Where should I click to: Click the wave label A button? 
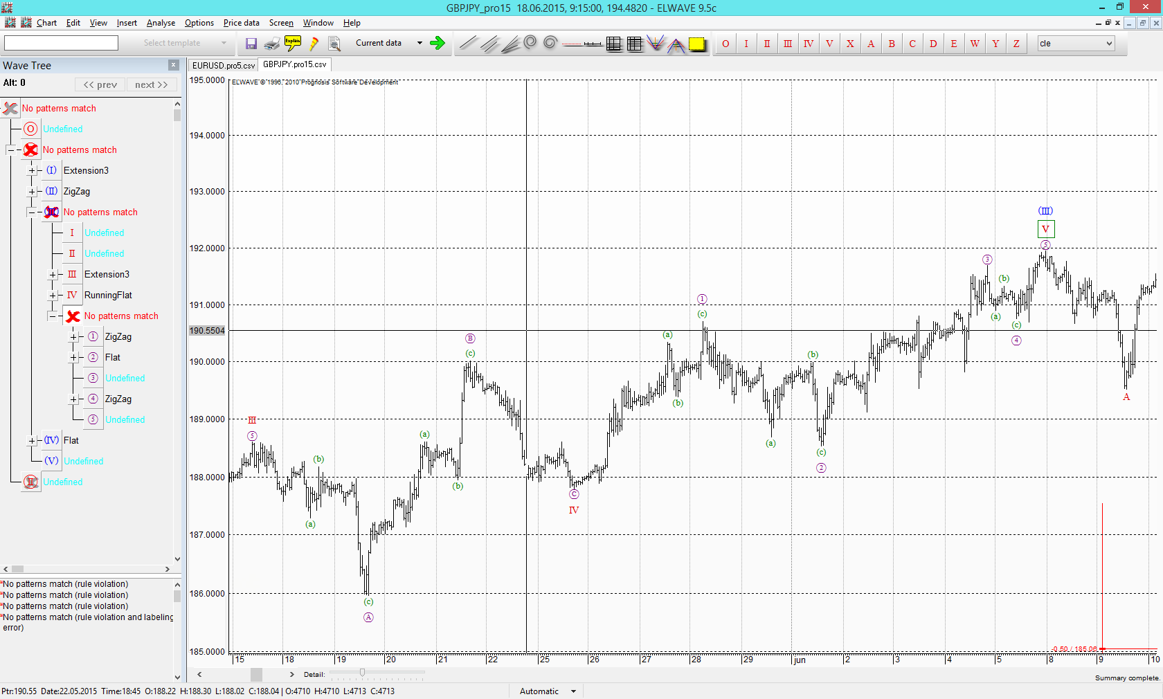coord(871,44)
